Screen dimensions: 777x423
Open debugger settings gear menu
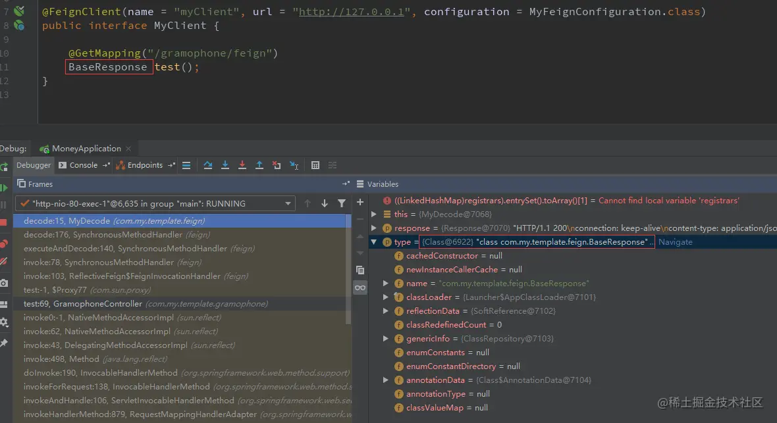point(3,322)
